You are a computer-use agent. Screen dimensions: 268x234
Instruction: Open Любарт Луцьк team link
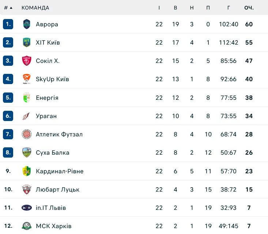click(x=58, y=189)
